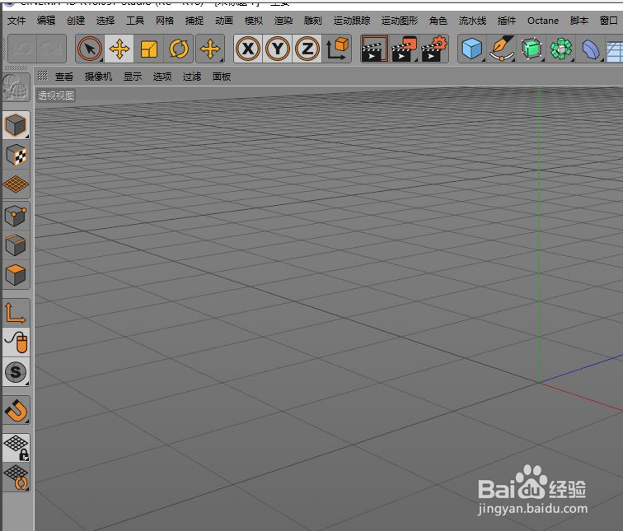
Task: Open the 窗口 menu
Action: (609, 21)
